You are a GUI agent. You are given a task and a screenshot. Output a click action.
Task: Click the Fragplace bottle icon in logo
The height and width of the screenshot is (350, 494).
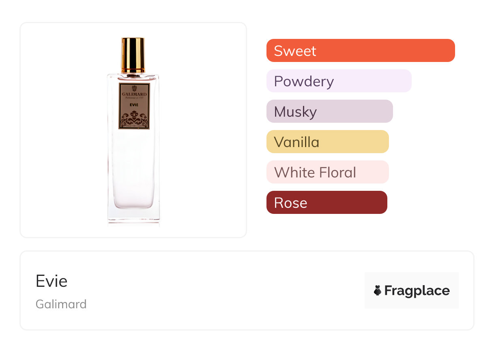coord(378,290)
